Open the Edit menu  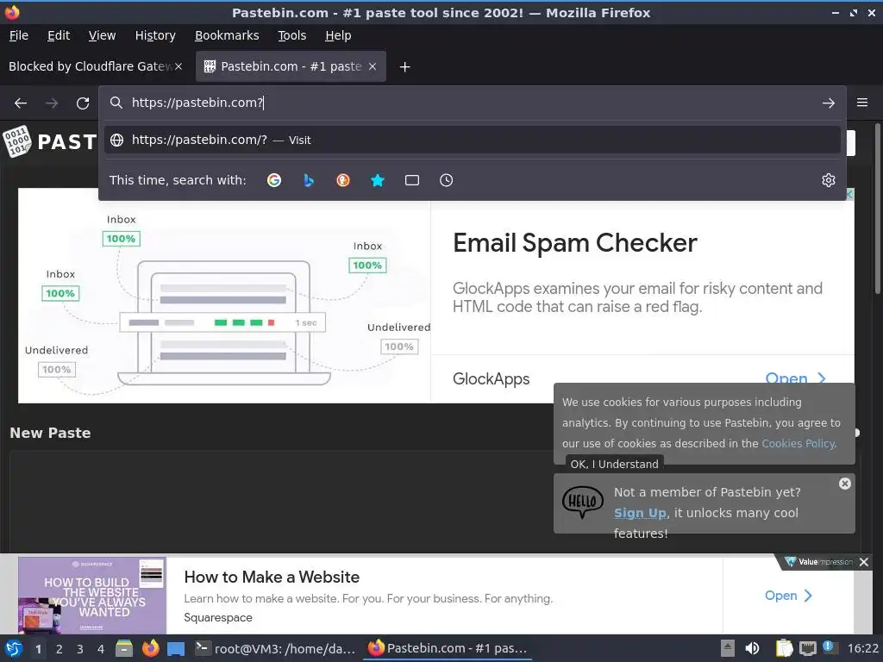pos(59,35)
